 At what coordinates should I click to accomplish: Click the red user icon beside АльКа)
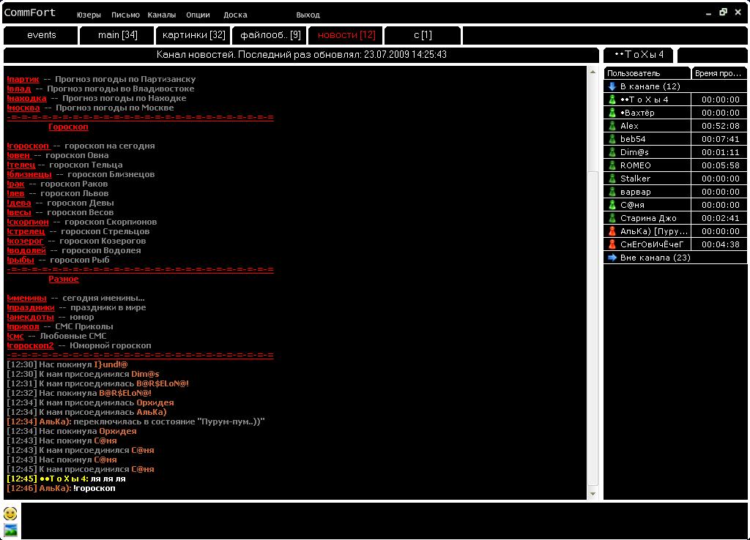point(612,231)
